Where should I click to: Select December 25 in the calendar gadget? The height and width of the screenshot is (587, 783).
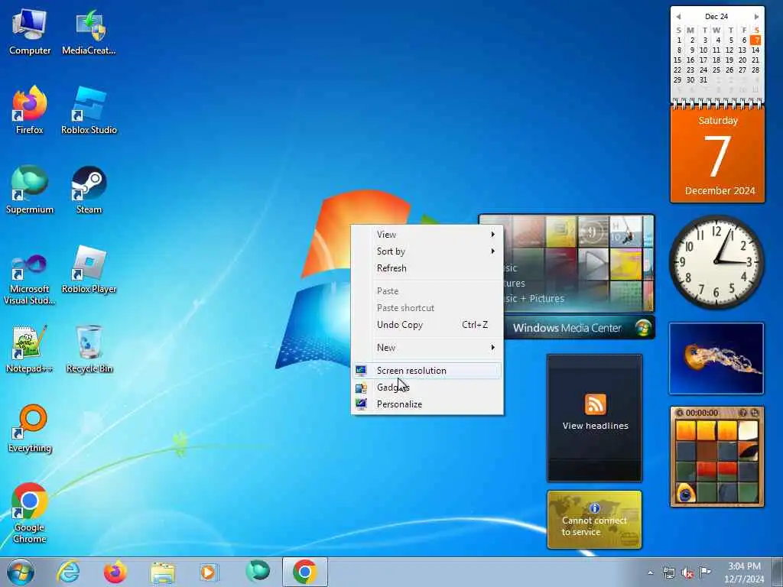click(716, 70)
